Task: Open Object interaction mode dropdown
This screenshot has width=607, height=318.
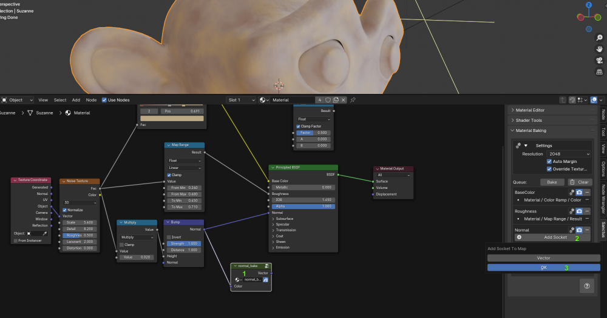Action: [17, 100]
